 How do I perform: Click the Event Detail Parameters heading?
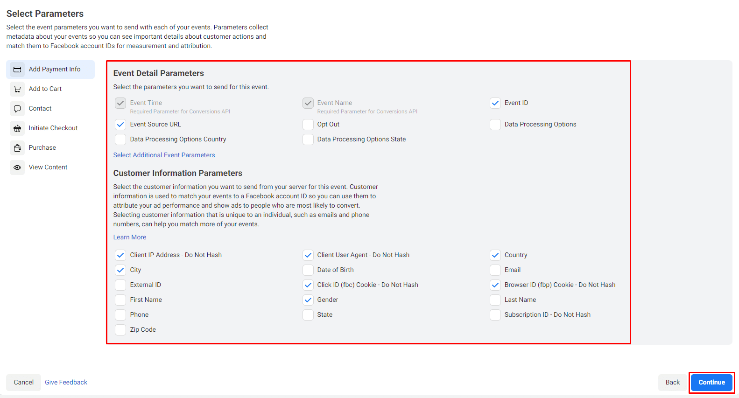click(x=158, y=73)
